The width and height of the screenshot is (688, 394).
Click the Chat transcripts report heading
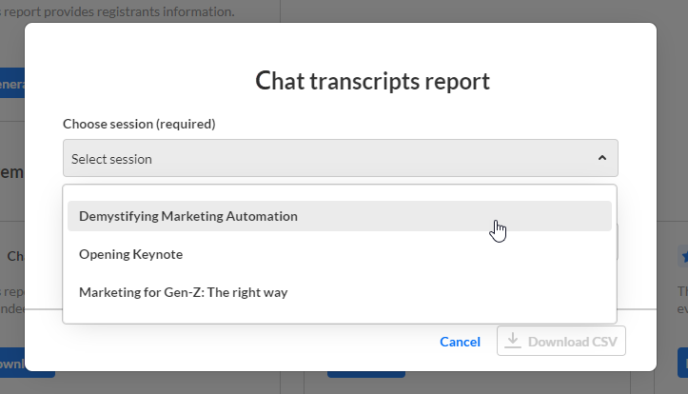coord(373,81)
